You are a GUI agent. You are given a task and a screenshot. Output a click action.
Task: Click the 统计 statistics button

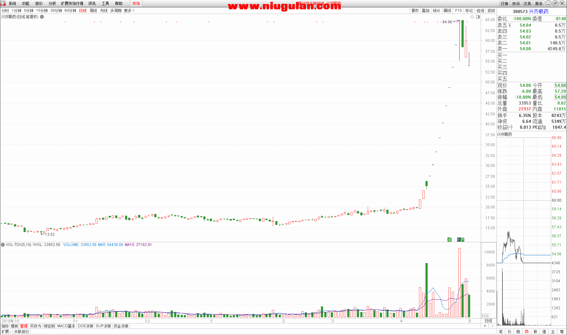point(436,11)
